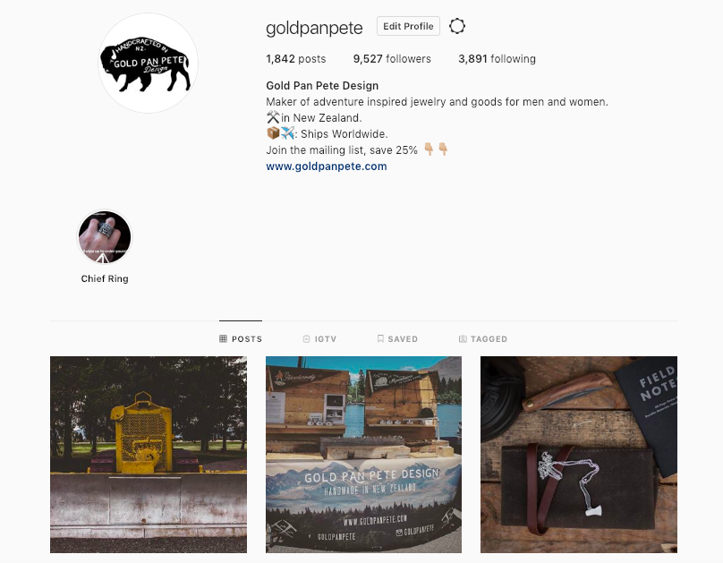Viewport: 723px width, 563px height.
Task: Open the settings gear icon
Action: pyautogui.click(x=457, y=26)
